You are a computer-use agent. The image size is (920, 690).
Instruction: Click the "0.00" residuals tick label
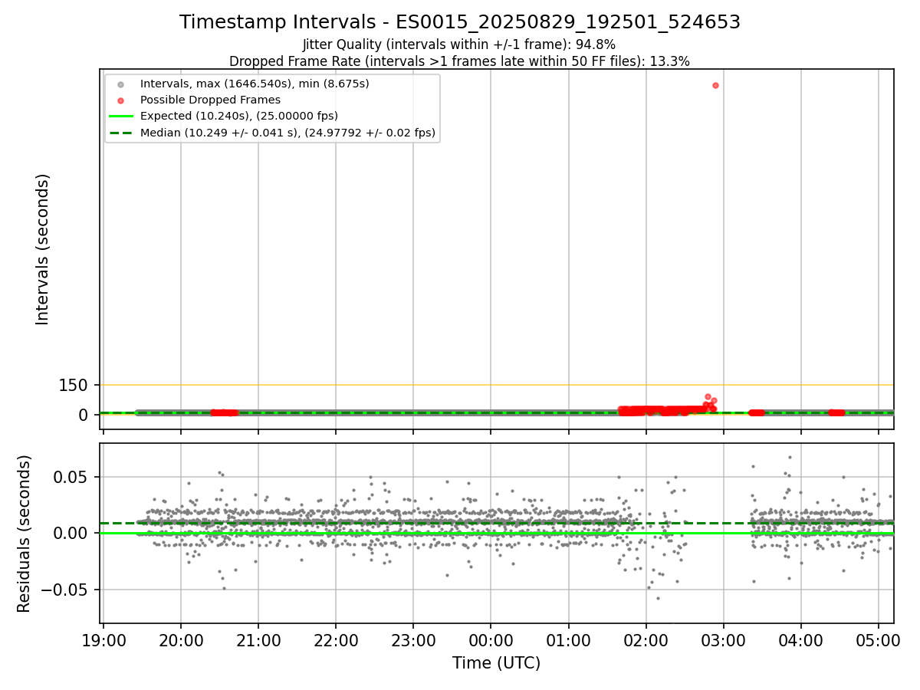click(71, 533)
